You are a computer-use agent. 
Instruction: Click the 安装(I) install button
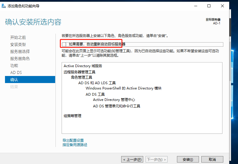point(188,159)
